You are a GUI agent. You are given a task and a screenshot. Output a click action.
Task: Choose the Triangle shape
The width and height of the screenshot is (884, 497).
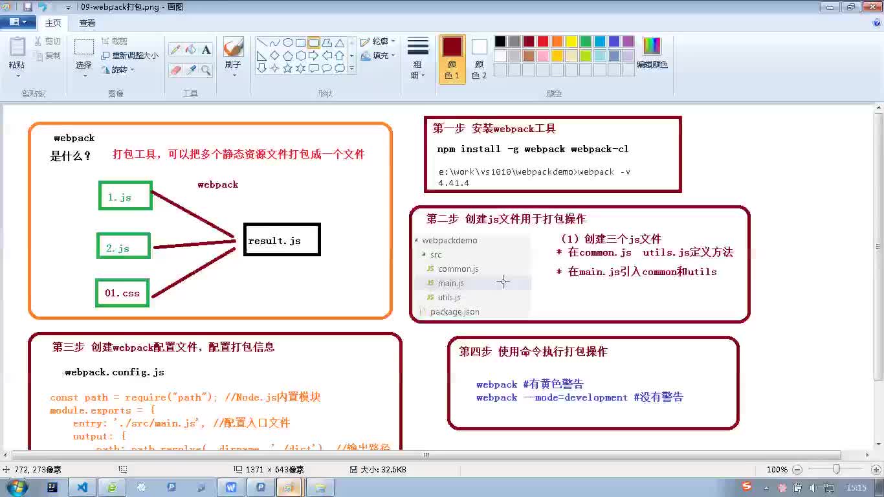click(x=340, y=43)
